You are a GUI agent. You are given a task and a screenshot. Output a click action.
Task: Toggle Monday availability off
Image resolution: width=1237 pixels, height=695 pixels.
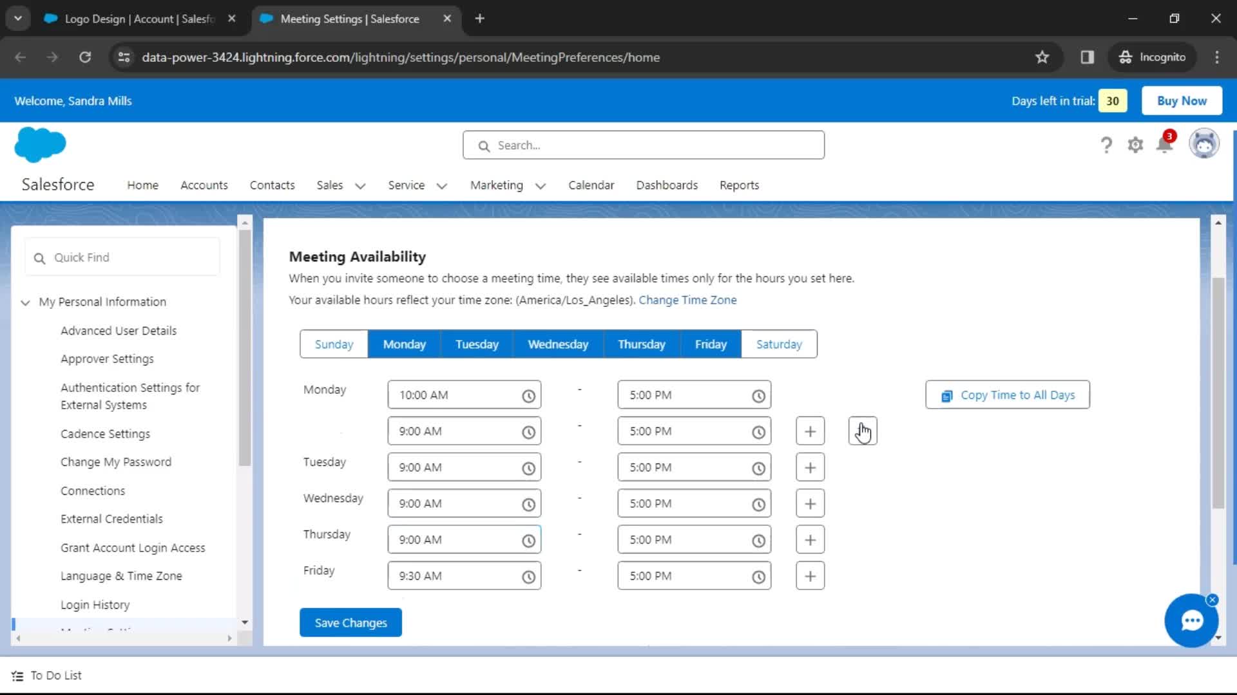pos(404,344)
